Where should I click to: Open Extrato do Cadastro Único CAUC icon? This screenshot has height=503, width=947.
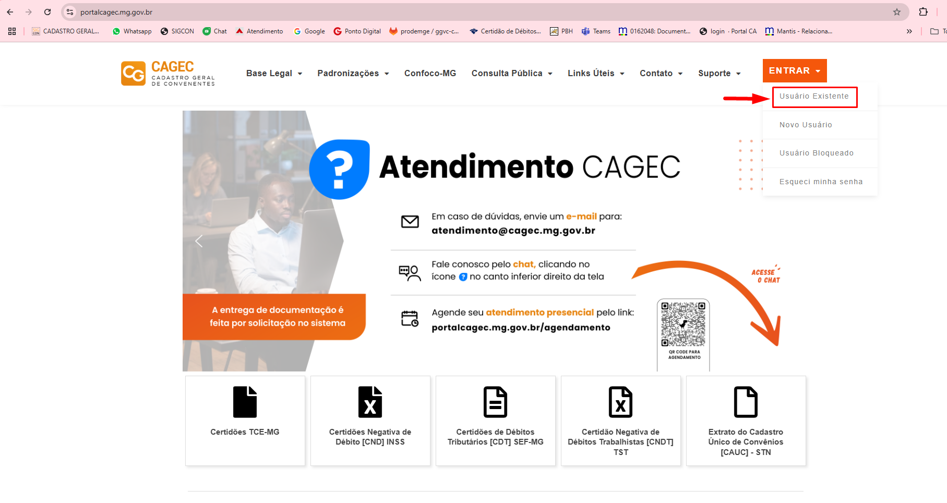pos(746,402)
